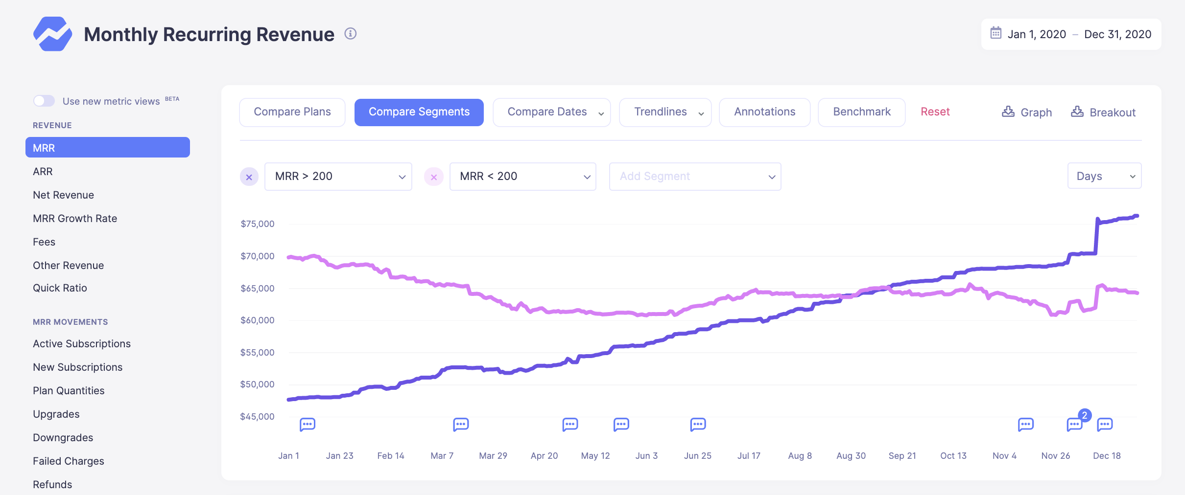
Task: Enable the Use new metric views toggle
Action: pos(44,101)
